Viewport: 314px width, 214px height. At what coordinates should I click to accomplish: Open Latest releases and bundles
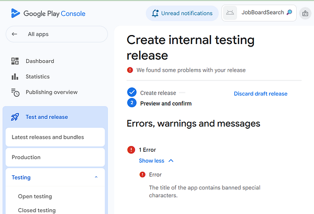(55, 137)
